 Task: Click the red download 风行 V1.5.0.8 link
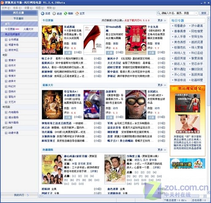137,20
